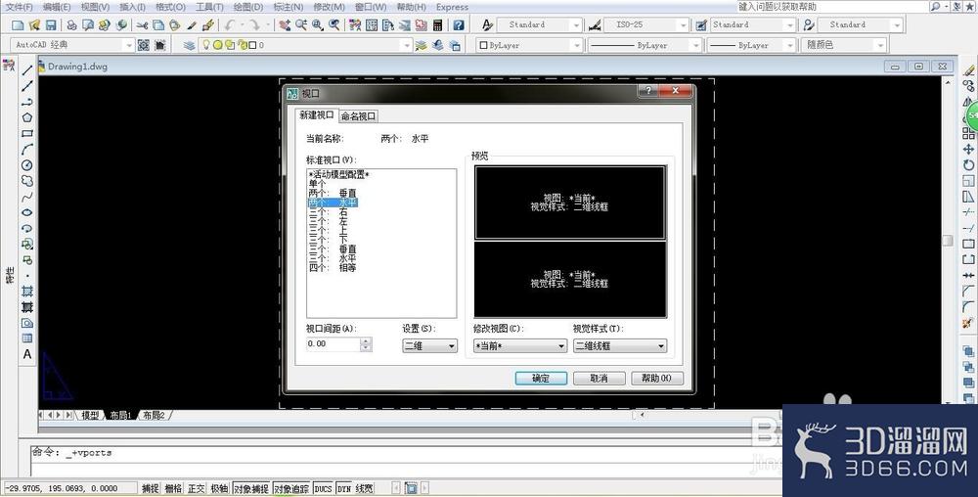Click the 取消 button

click(599, 379)
